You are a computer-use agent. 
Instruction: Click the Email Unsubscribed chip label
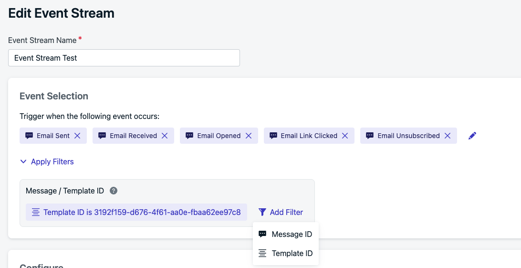pos(409,136)
